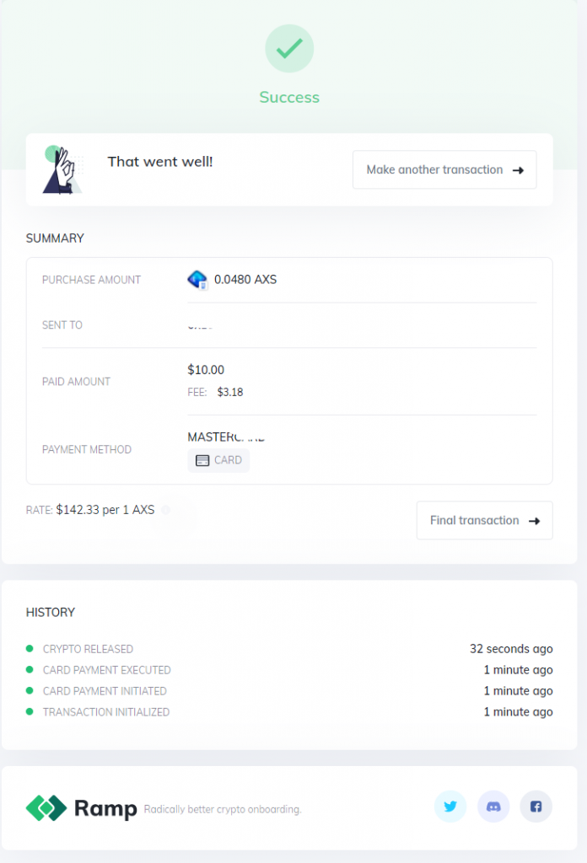Screen dimensions: 587x863
Task: Click the AXS token icon
Action: pyautogui.click(x=197, y=280)
